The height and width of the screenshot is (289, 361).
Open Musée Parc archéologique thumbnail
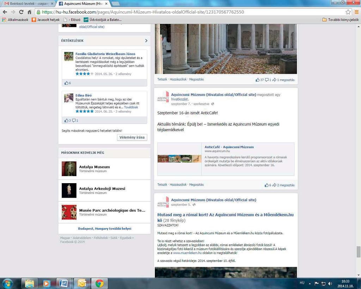pos(69,212)
